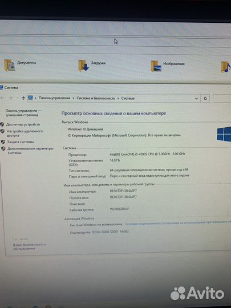Click the Полное имя DESKTOP value
Viewport: 231px width, 308px height.
tap(123, 197)
